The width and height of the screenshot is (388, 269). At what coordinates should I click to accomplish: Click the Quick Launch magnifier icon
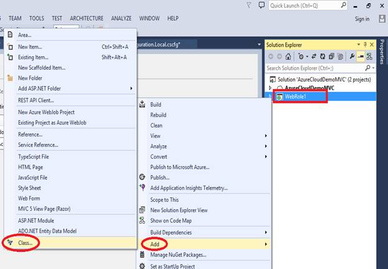pos(343,5)
